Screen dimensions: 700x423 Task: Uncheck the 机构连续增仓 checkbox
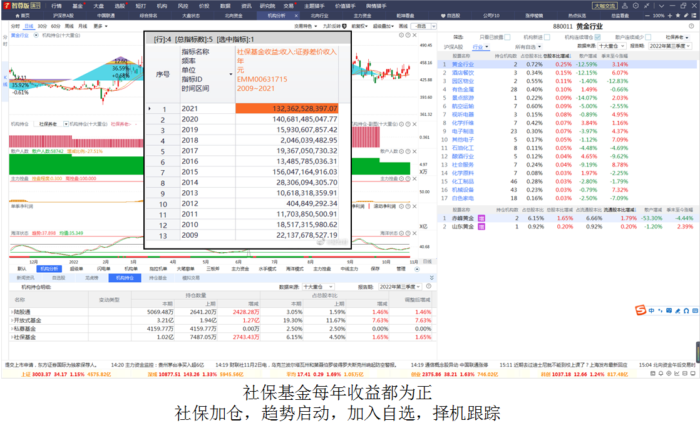(x=597, y=38)
